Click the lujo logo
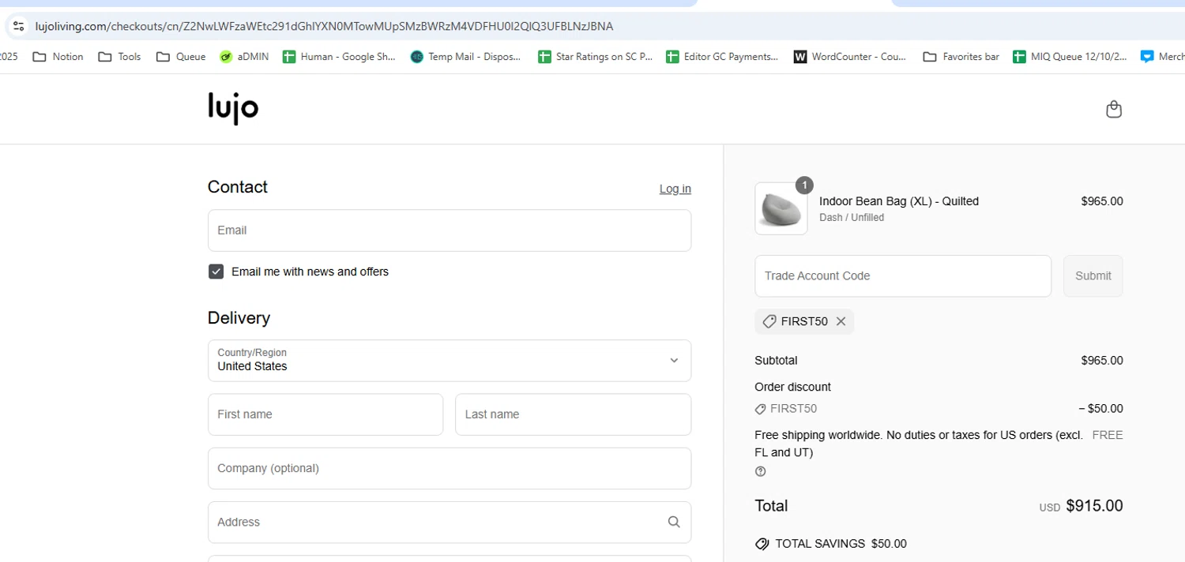Screen dimensions: 1185x562 233,109
